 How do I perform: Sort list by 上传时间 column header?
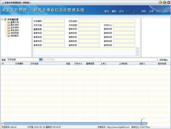[123, 64]
